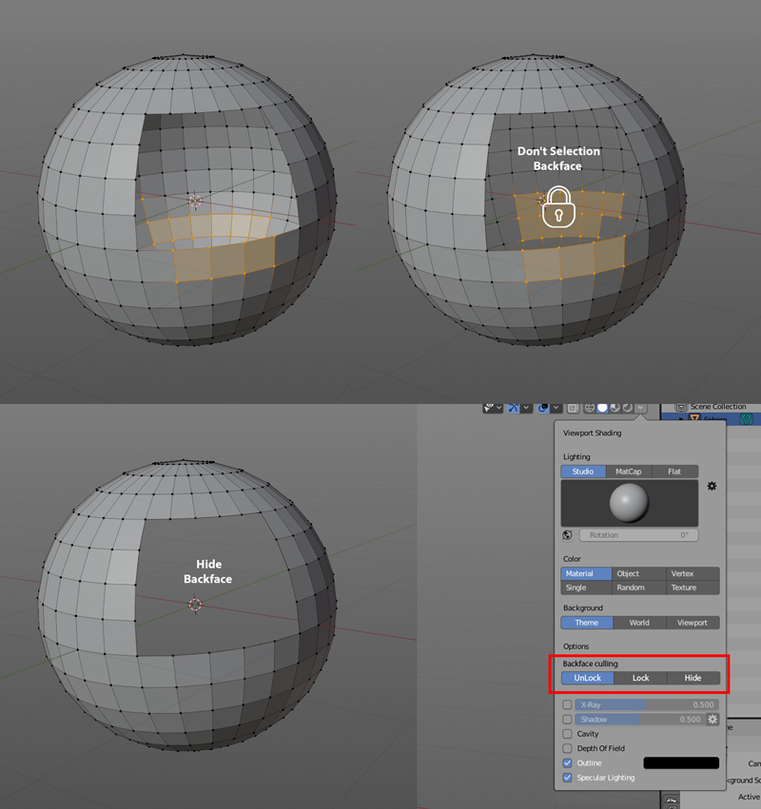
Task: Open the Shadow settings gear
Action: [x=712, y=720]
